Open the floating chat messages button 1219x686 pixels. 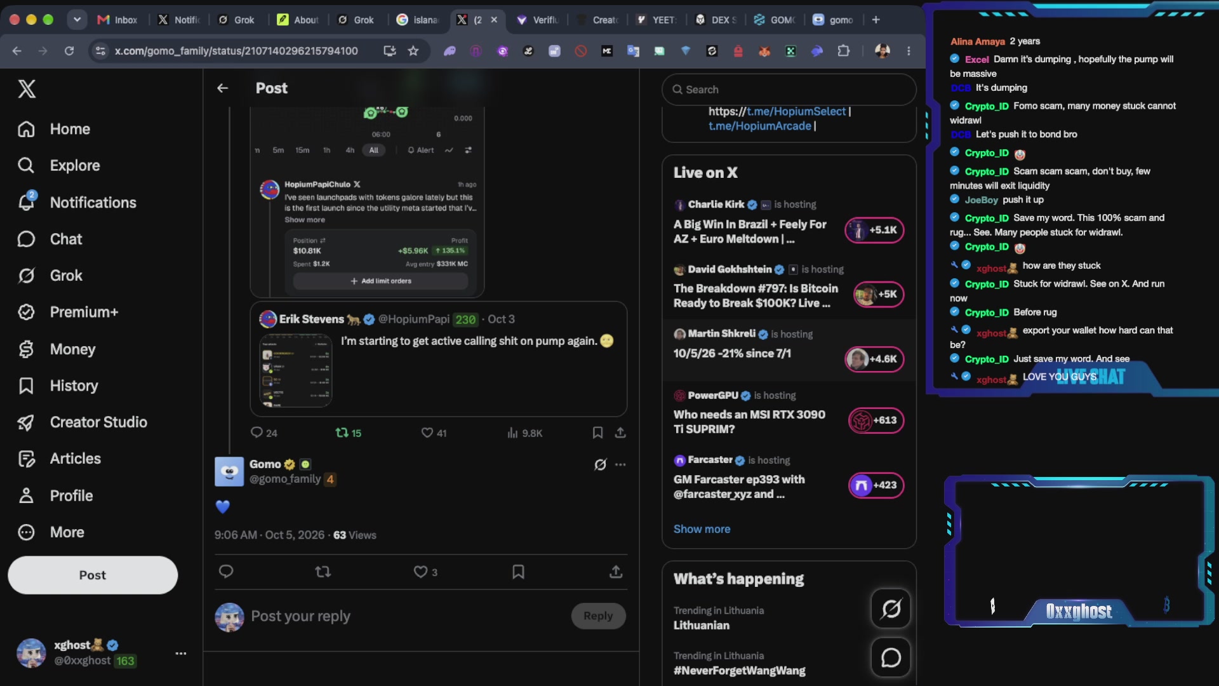[891, 658]
